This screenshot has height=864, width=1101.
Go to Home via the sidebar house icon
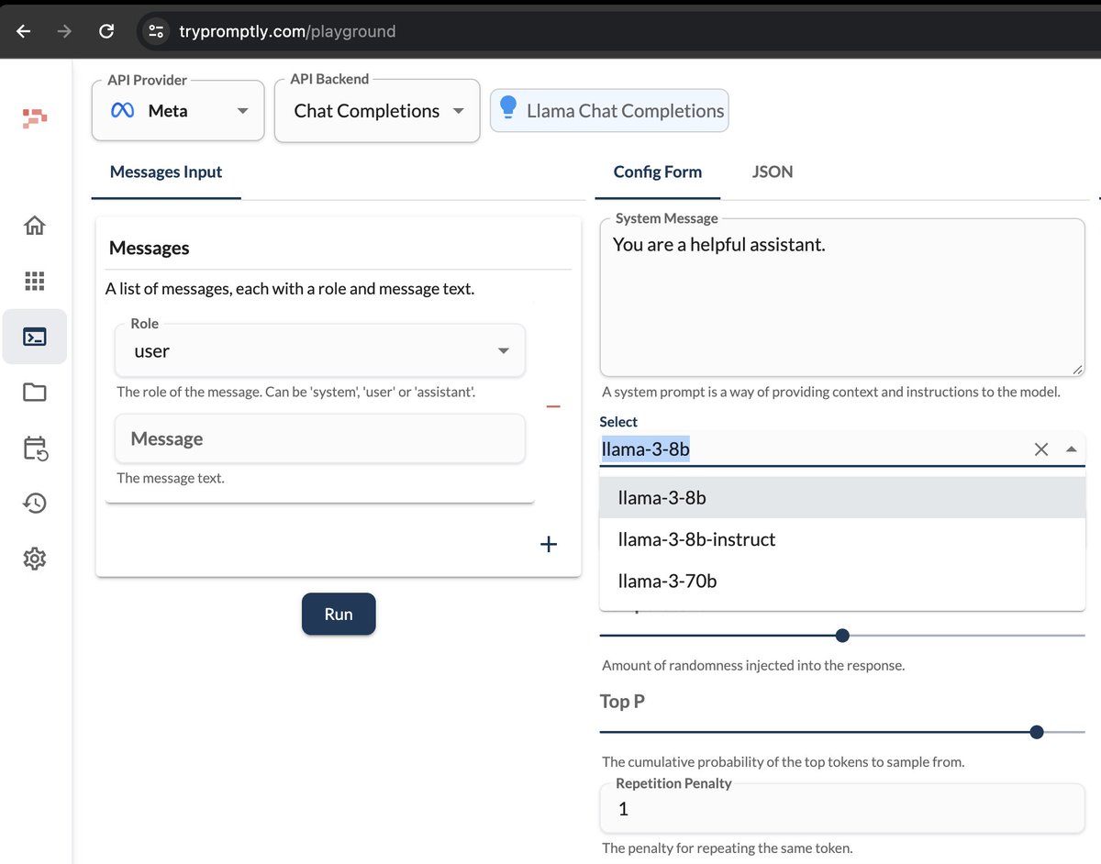(35, 226)
